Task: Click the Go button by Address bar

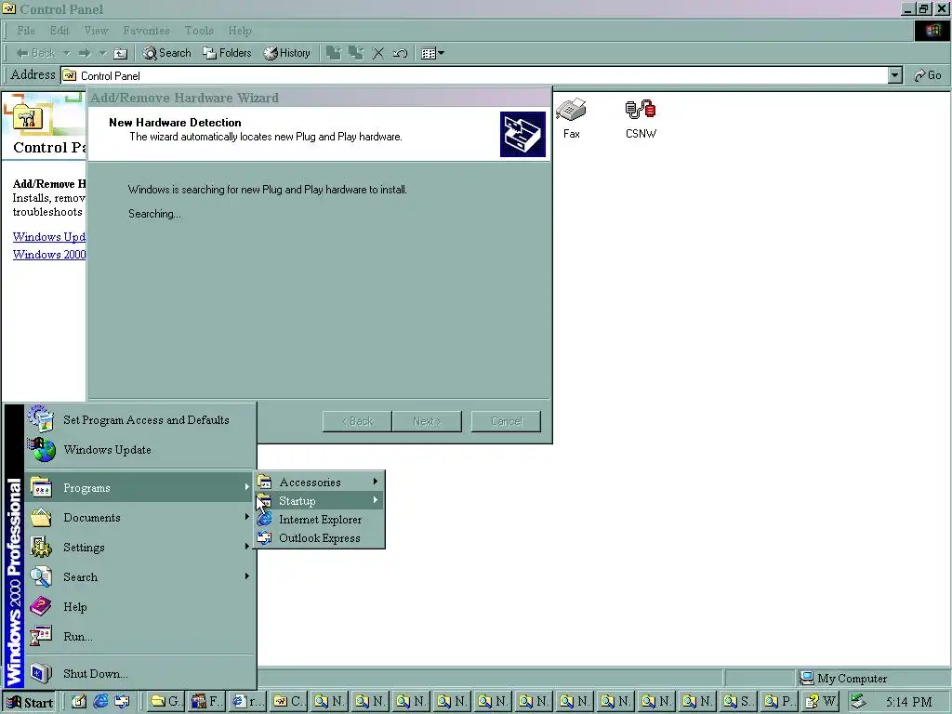Action: pos(928,75)
